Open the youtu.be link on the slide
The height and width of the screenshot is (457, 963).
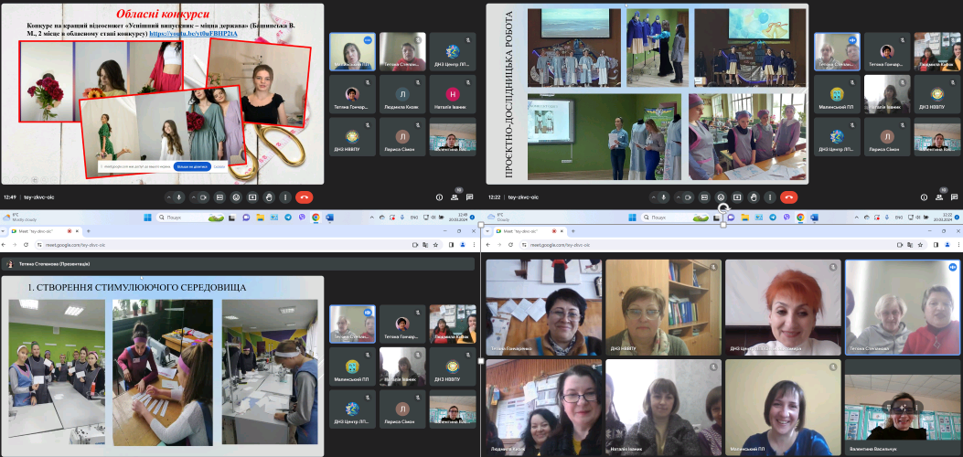(193, 33)
